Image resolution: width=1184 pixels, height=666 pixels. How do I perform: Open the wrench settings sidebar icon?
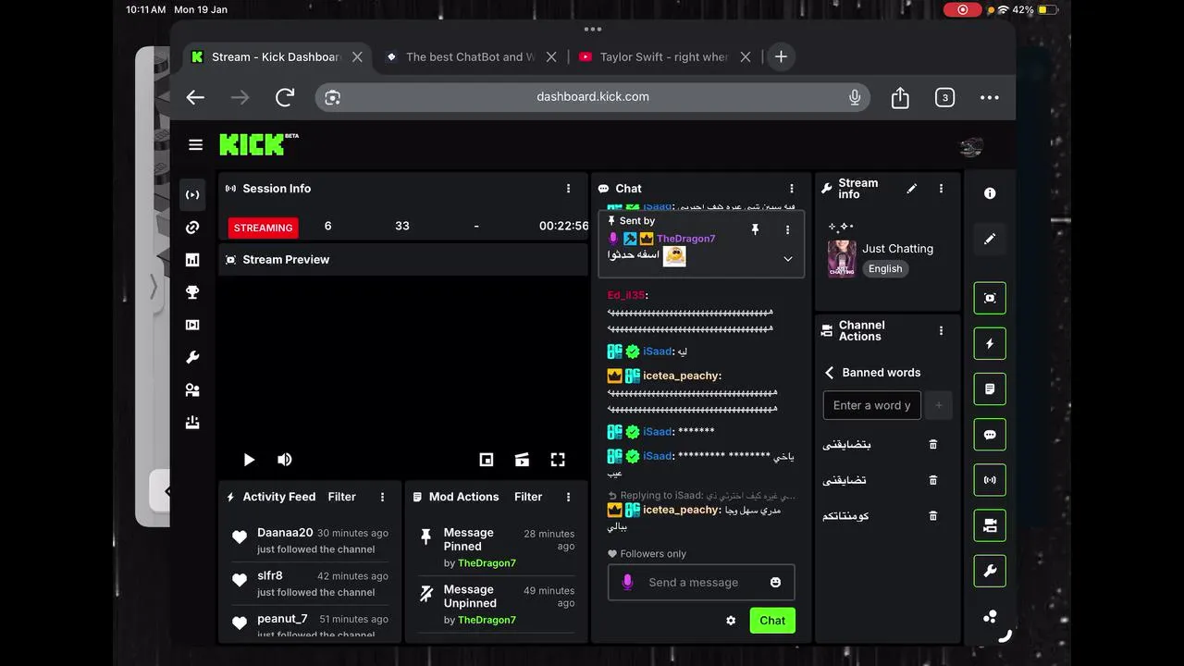point(192,357)
